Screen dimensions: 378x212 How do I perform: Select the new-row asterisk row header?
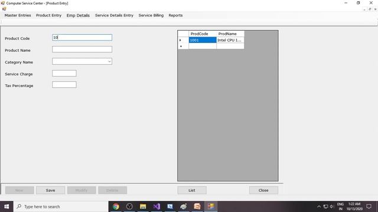tap(183, 46)
